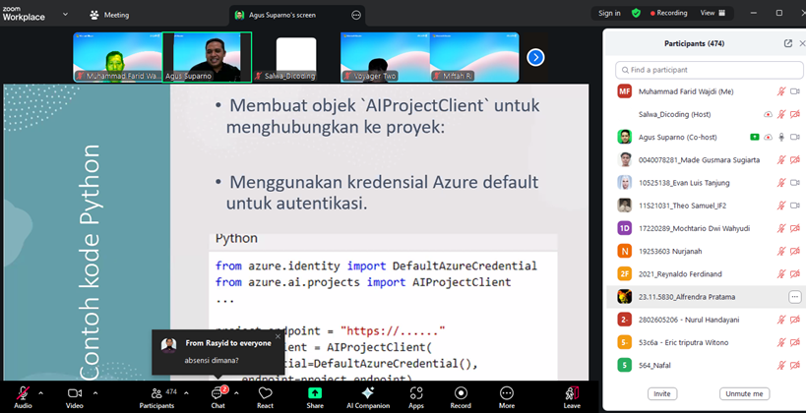Image resolution: width=806 pixels, height=413 pixels.
Task: Click Salwa_Dicoding (Host) muted mic icon
Action: click(780, 114)
